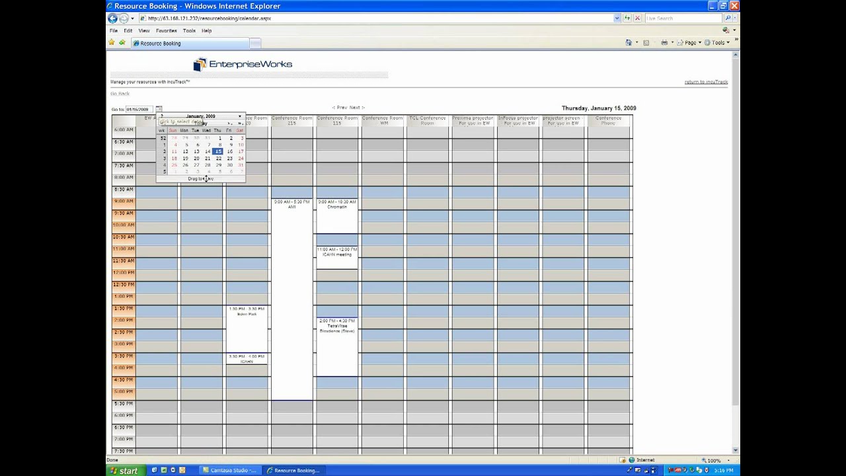
Task: Open the Home button dropdown arrow
Action: click(x=636, y=43)
